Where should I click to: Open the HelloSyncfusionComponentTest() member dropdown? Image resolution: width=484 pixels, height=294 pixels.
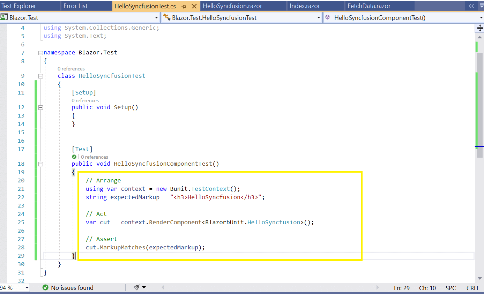click(481, 18)
